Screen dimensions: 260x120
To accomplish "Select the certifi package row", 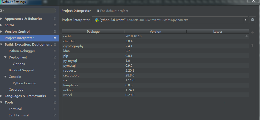I will 155,36.
